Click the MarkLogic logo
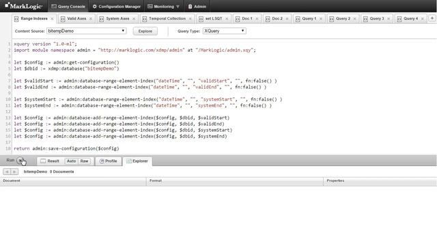 (23, 6)
